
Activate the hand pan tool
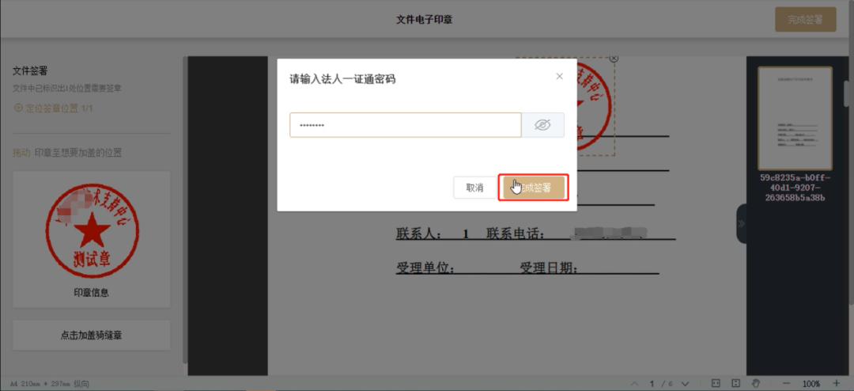756,384
